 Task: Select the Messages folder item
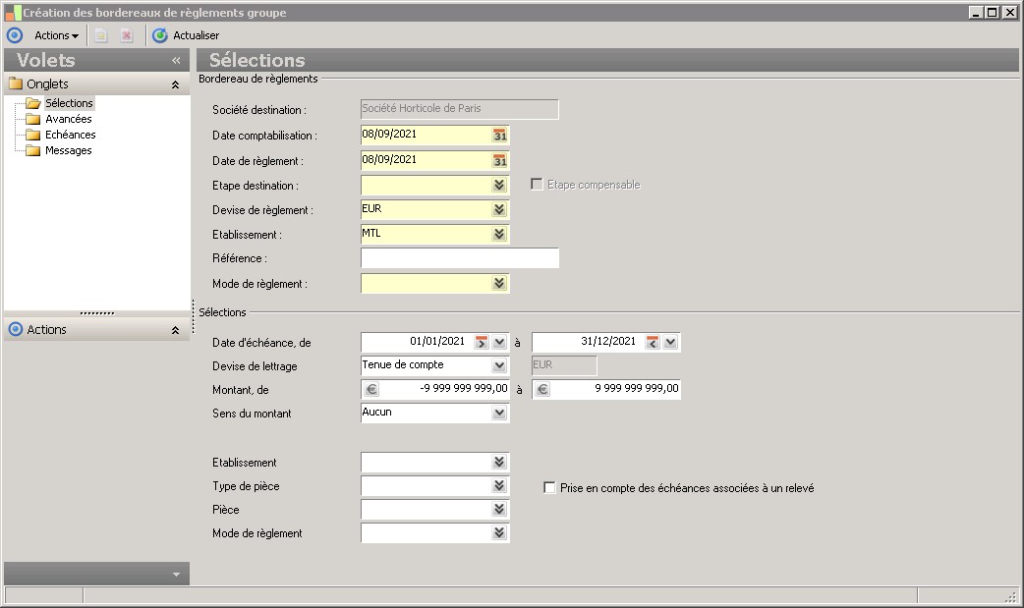coord(68,150)
